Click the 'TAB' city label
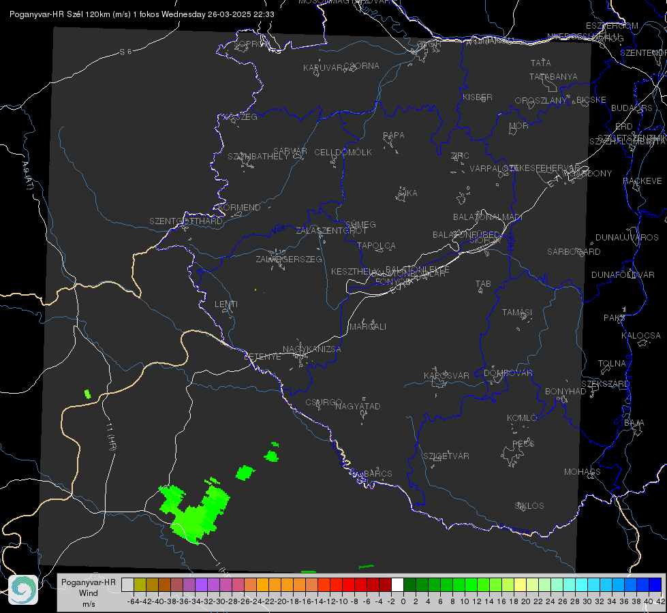Viewport: 667px width, 613px height. (483, 284)
